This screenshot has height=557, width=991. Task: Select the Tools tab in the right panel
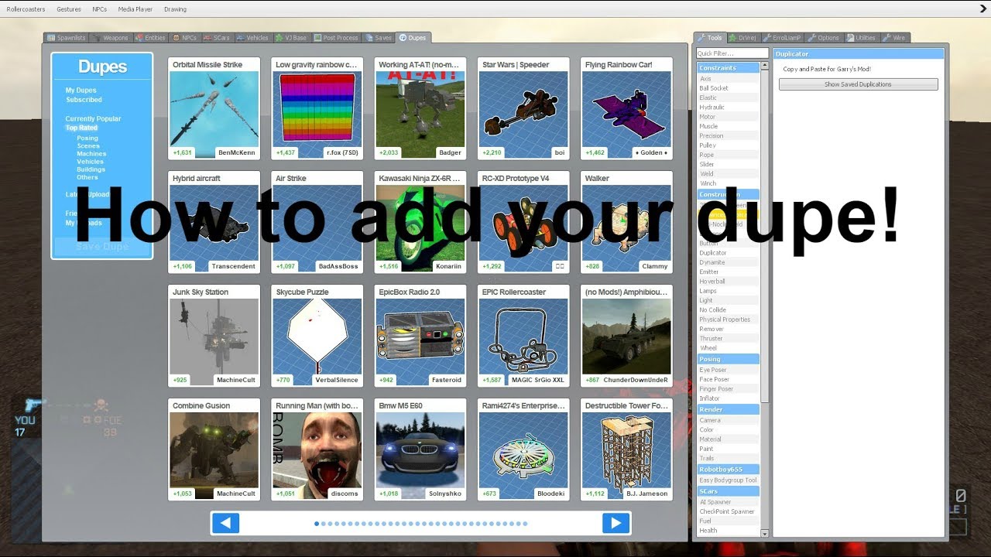(x=710, y=37)
